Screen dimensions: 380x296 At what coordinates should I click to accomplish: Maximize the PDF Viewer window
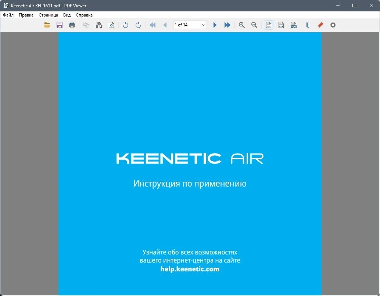pos(354,6)
